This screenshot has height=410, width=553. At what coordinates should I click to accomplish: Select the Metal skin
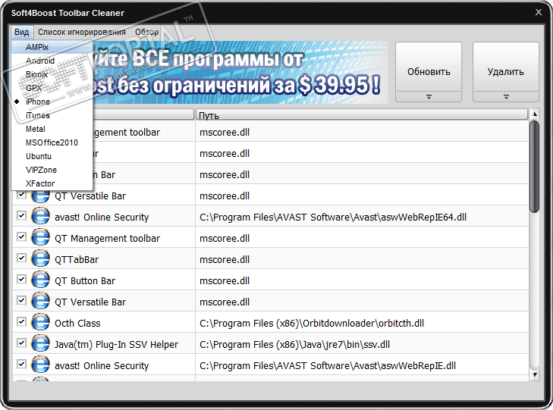tap(52, 129)
